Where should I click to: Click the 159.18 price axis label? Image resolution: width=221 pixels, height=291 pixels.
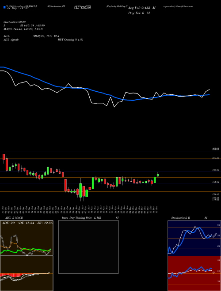click(x=216, y=158)
